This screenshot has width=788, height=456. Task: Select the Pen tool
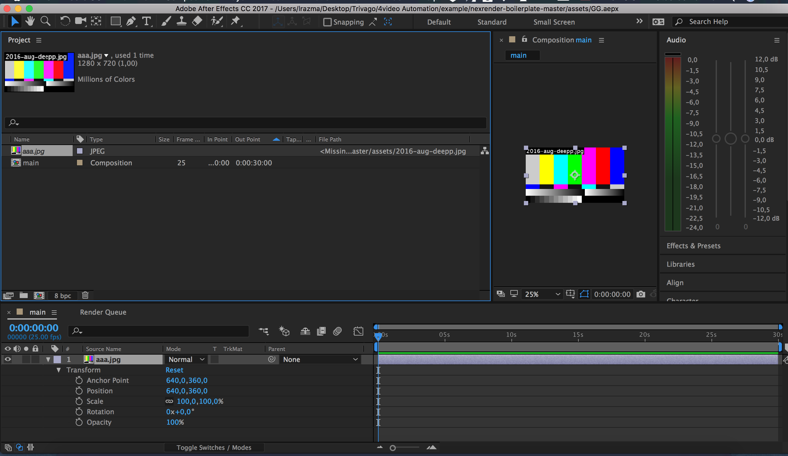[x=131, y=21]
